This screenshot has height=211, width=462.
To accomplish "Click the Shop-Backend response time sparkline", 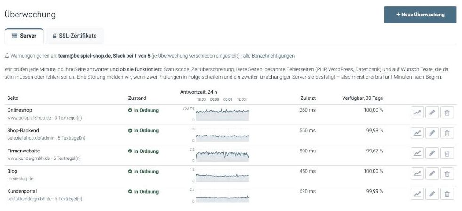I will (223, 135).
